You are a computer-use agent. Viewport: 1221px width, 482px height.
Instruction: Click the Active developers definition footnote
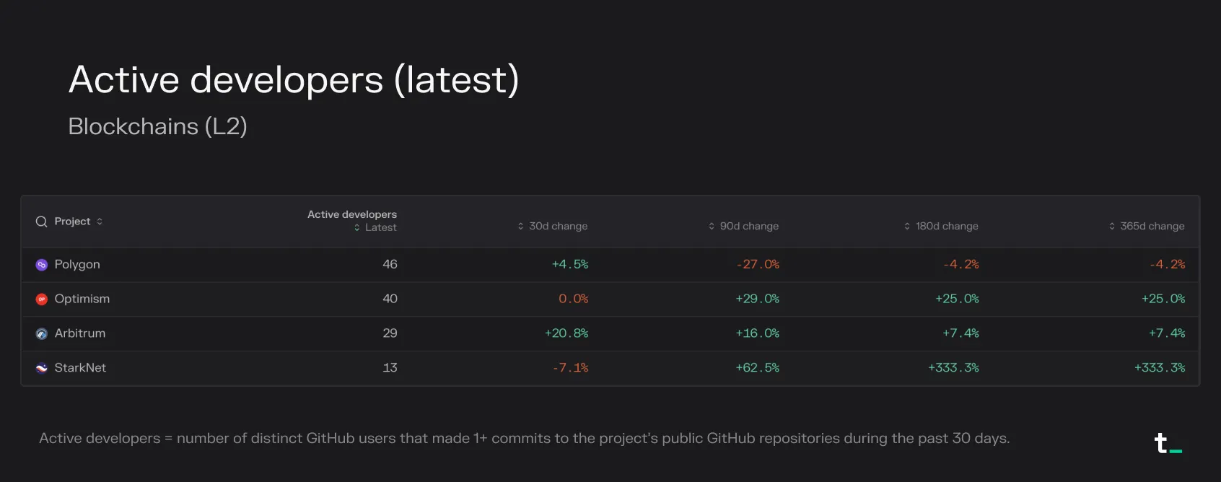click(x=525, y=438)
